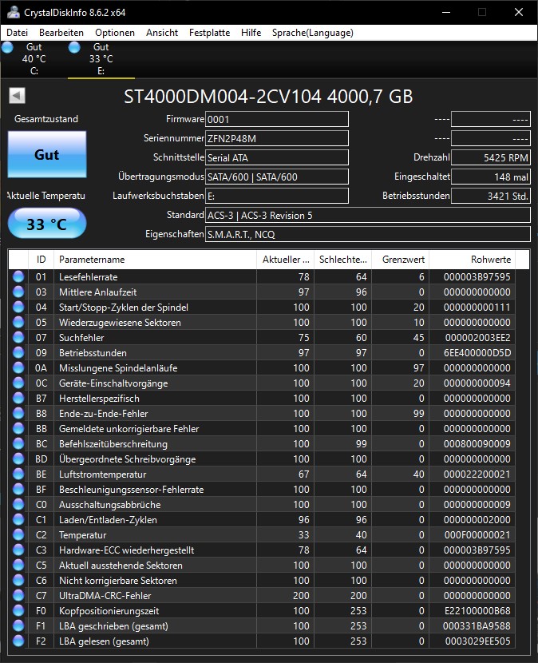
Task: Click status orb for Aktuell ausstehende Sektoren
Action: click(x=18, y=565)
